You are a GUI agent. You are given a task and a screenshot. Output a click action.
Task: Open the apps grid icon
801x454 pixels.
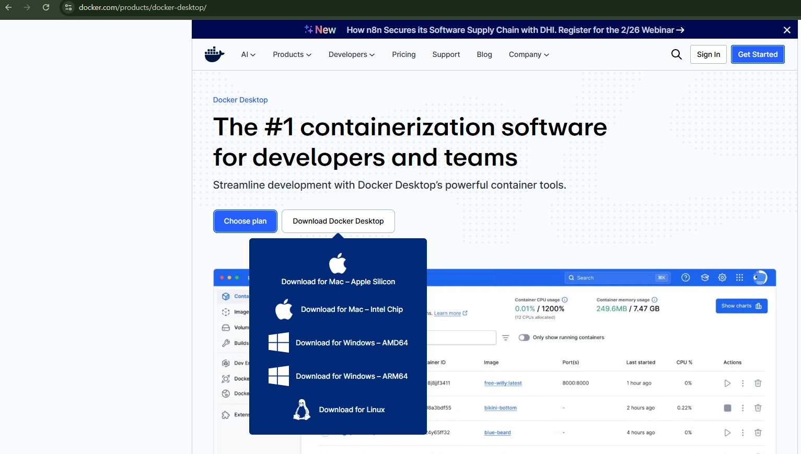(x=739, y=277)
